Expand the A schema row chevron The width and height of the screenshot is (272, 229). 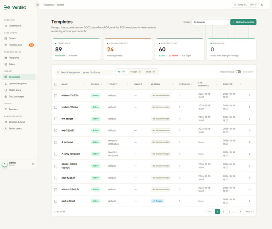(x=250, y=142)
